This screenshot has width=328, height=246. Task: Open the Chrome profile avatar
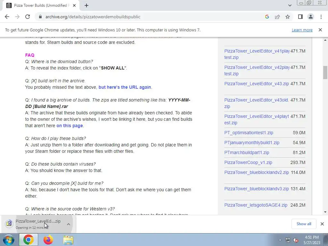pos(311,17)
